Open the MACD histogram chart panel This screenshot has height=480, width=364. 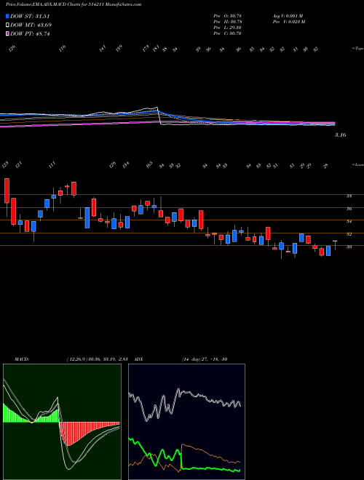point(62,422)
